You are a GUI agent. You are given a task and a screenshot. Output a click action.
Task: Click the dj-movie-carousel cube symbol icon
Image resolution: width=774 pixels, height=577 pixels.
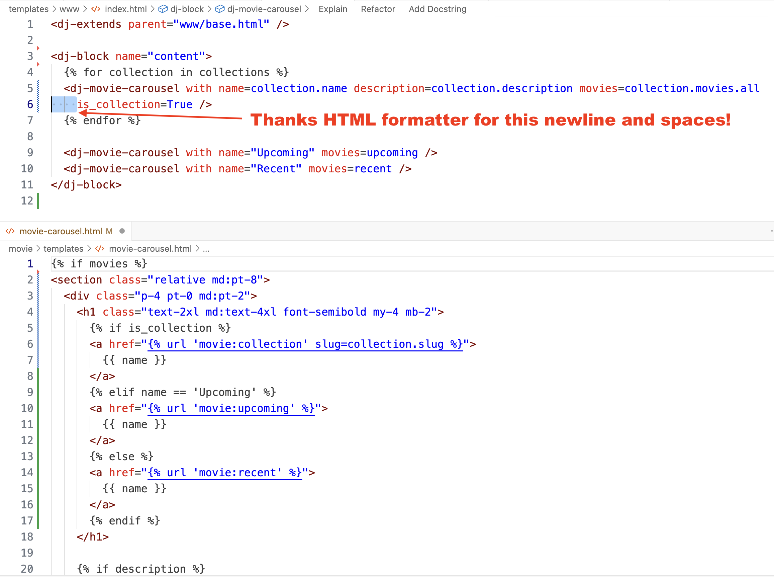pyautogui.click(x=219, y=9)
